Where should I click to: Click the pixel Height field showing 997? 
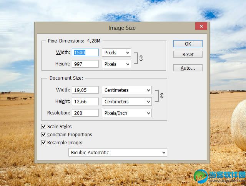coord(85,64)
